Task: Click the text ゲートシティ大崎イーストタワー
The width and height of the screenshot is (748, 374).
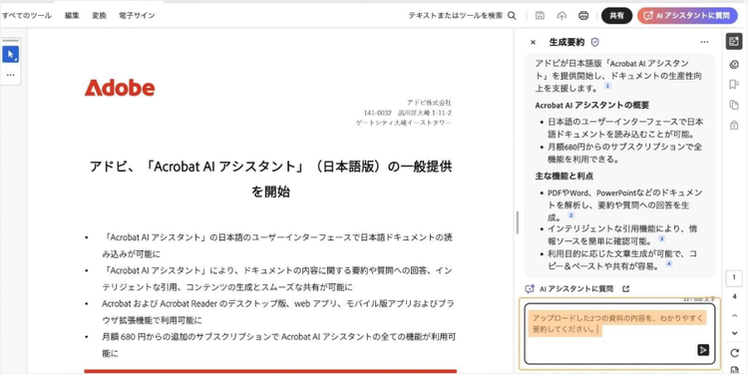Action: point(404,123)
